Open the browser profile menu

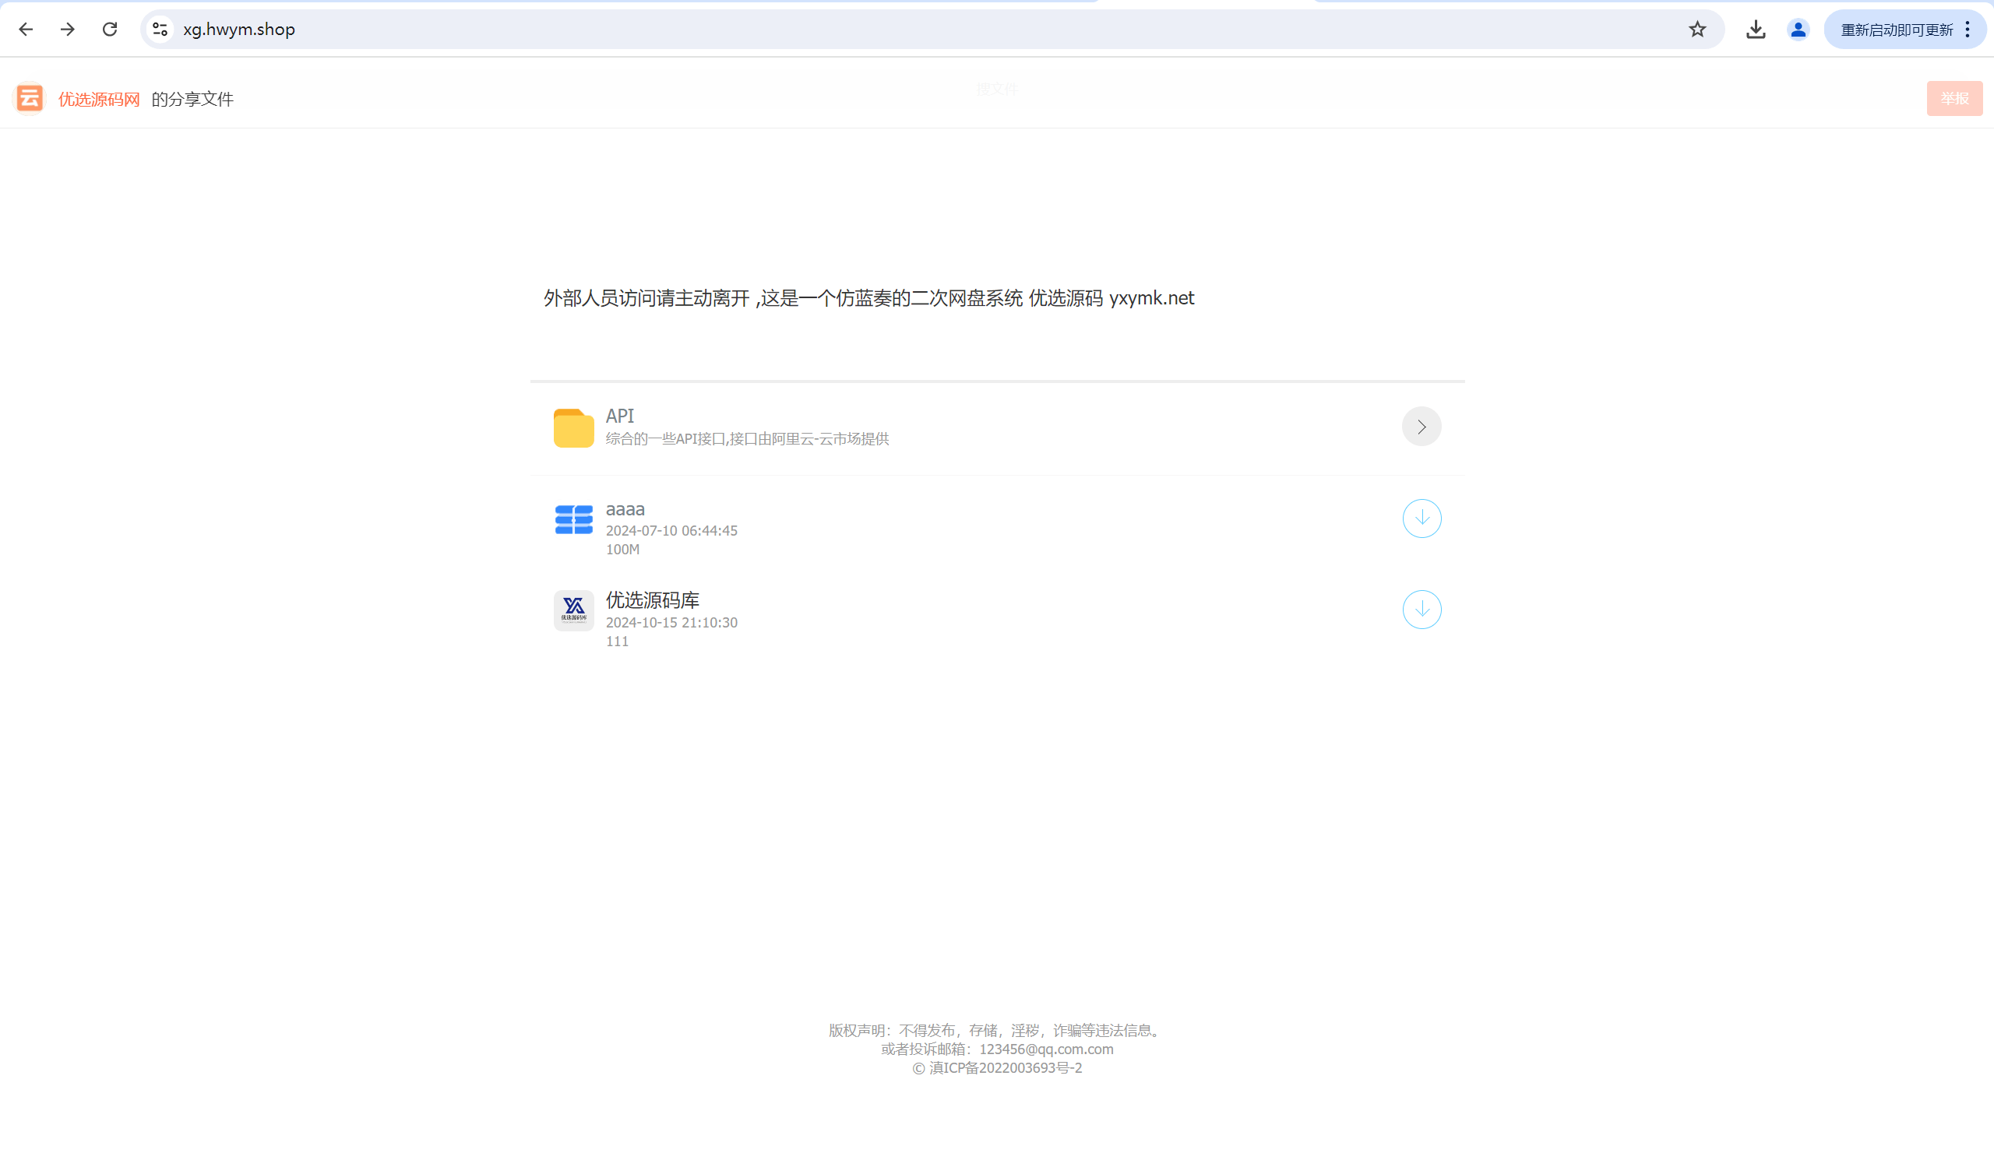(1798, 30)
